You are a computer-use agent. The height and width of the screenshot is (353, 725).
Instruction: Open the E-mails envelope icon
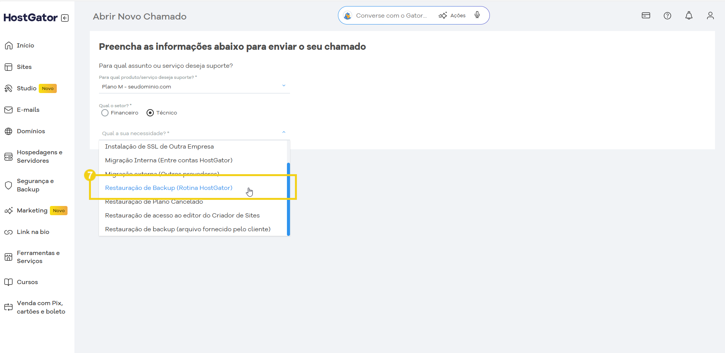point(8,110)
